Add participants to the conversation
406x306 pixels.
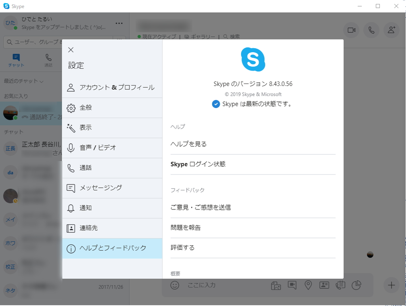point(391,30)
